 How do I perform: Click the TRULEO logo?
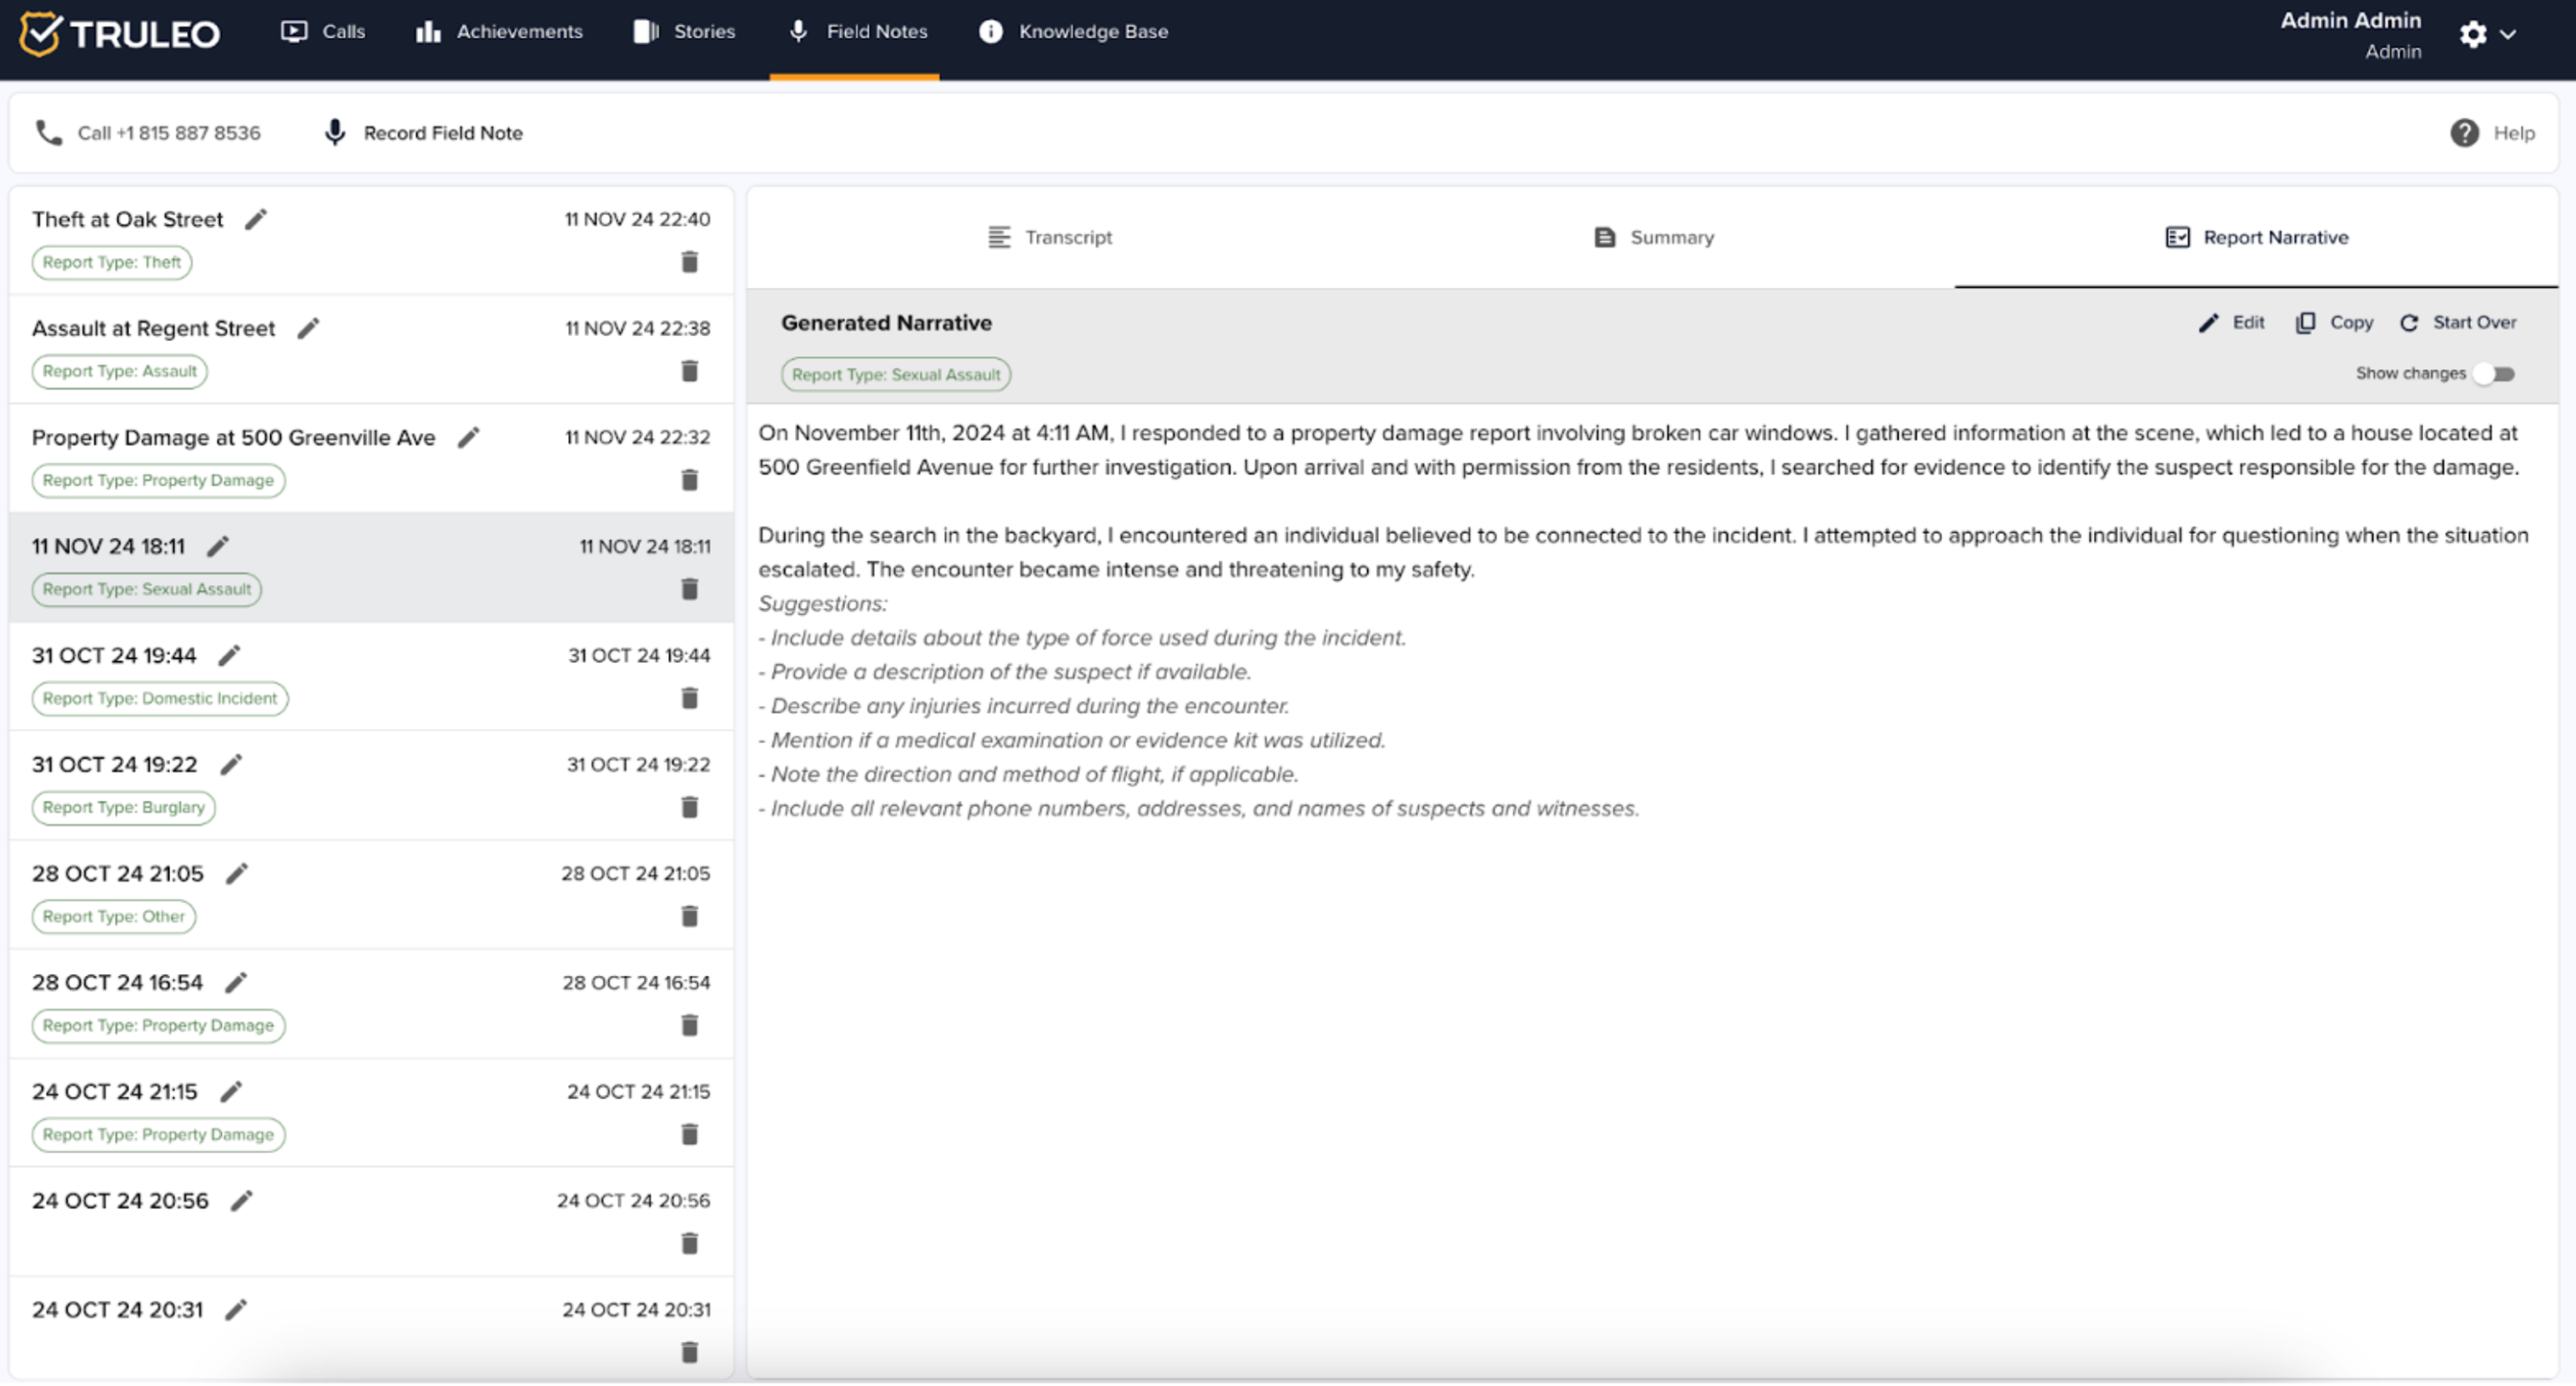click(120, 33)
